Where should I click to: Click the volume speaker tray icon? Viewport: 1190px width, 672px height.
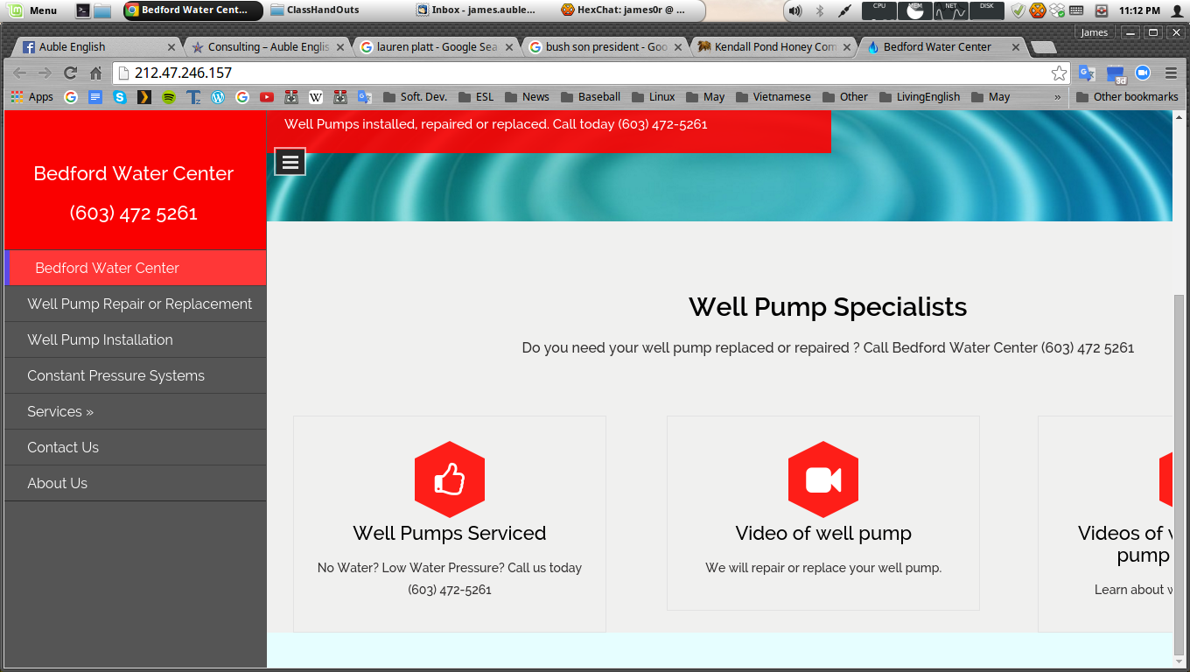point(794,10)
